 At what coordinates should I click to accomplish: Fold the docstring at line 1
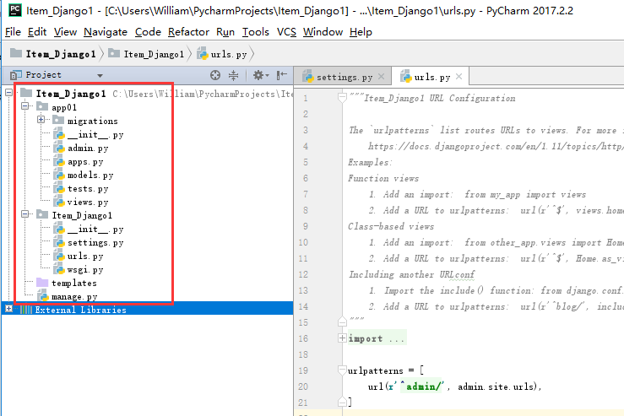[342, 97]
